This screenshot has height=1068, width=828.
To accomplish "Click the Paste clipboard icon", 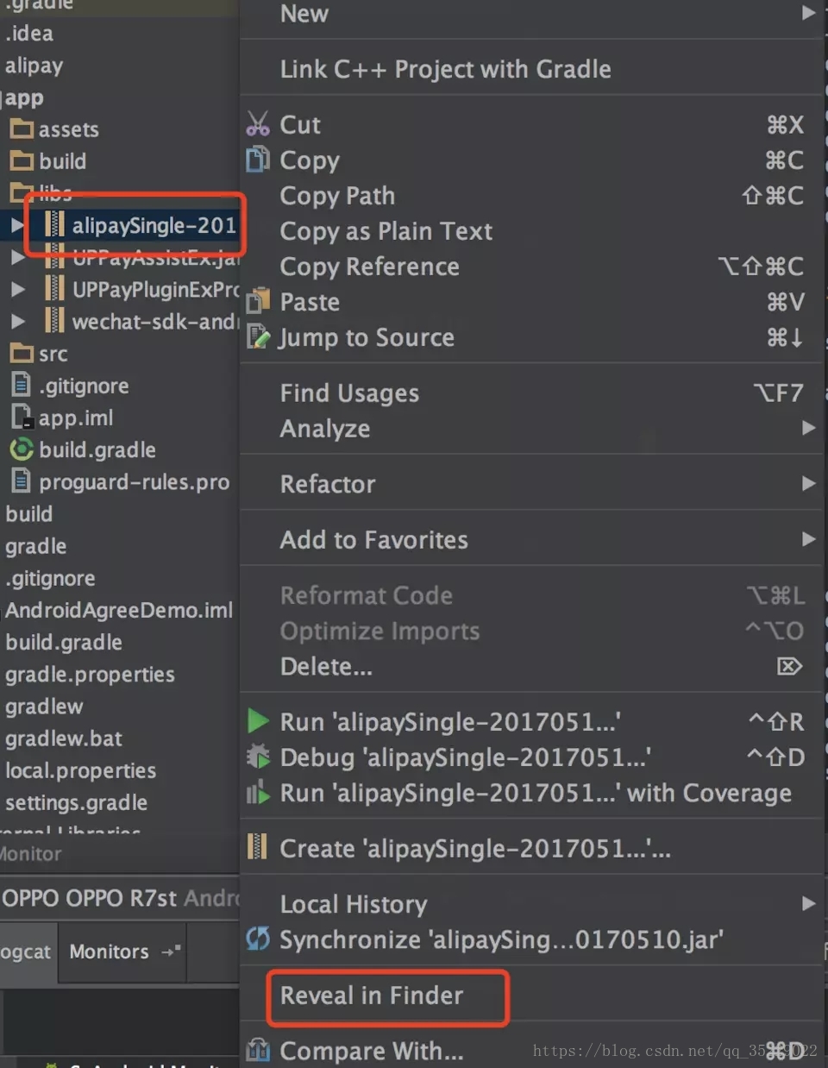I will coord(258,302).
